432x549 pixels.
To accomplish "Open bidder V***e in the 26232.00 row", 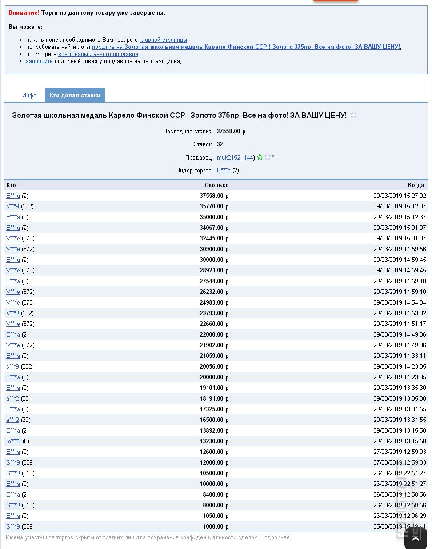I will coord(13,292).
